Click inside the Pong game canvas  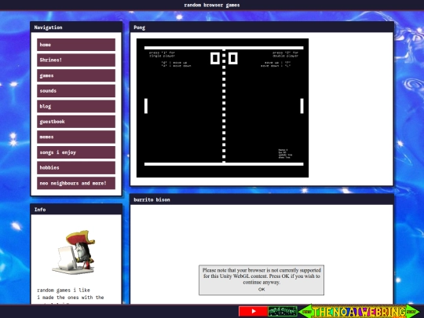pos(222,108)
